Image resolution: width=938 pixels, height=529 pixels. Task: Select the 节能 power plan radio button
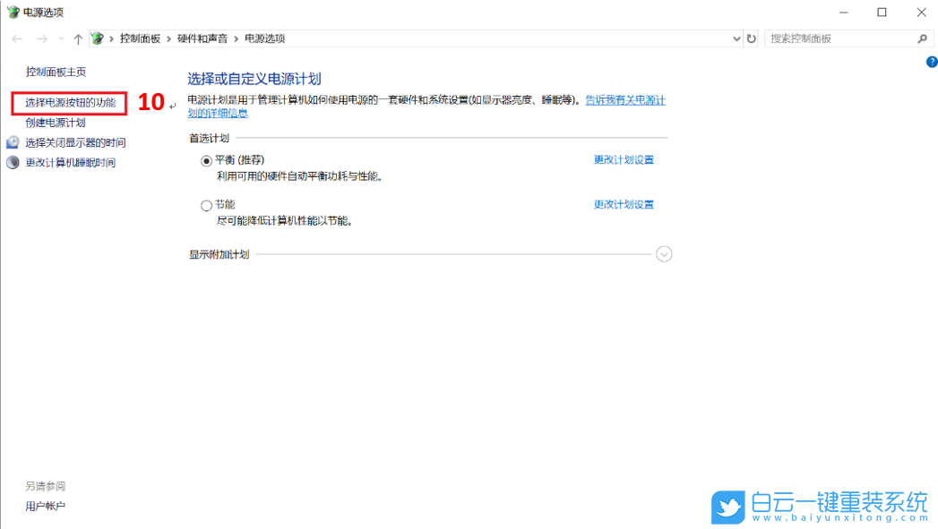pos(206,205)
